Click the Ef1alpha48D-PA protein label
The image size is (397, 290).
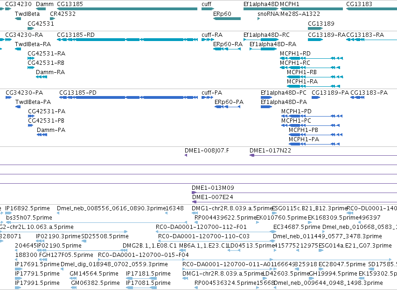284,102
